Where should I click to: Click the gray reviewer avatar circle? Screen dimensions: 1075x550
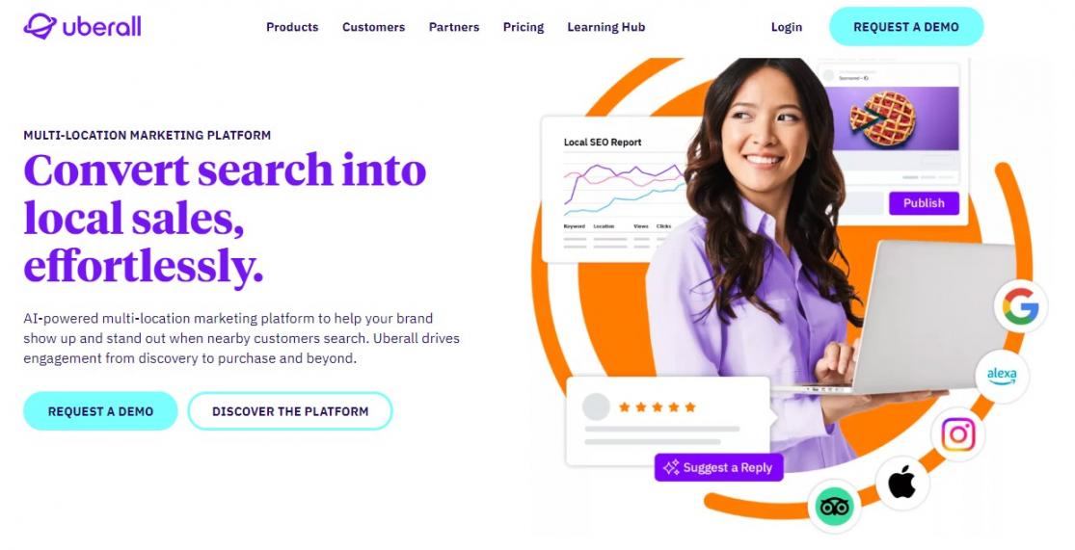click(596, 406)
